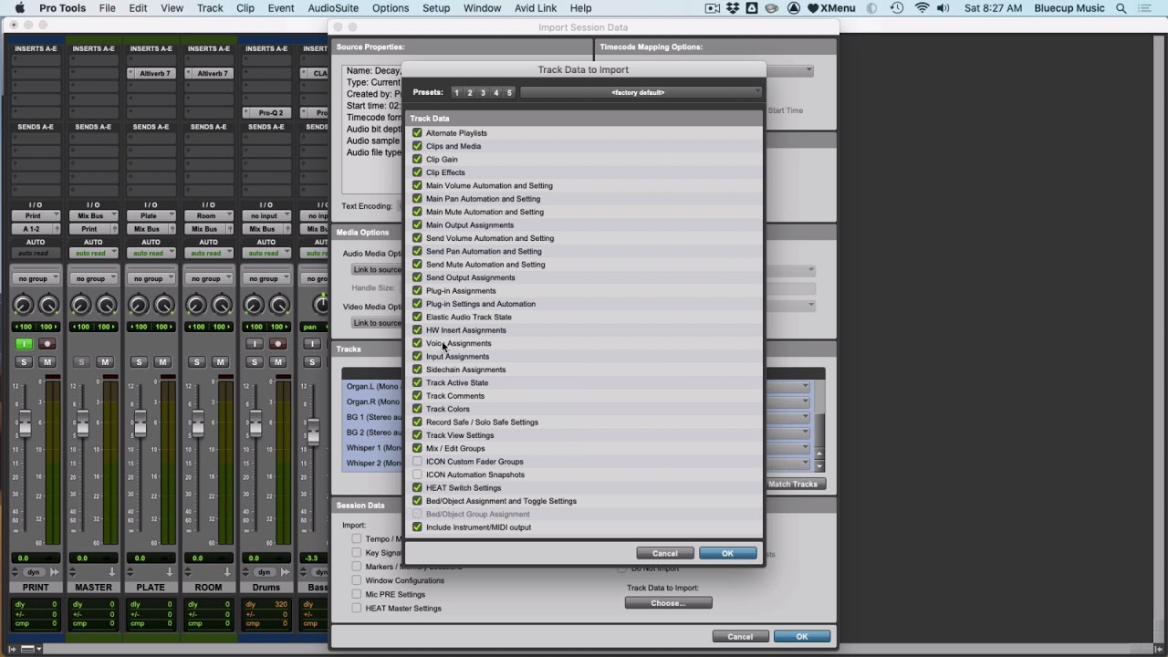
Task: Click the left pan knob on PRINT track
Action: [x=23, y=306]
